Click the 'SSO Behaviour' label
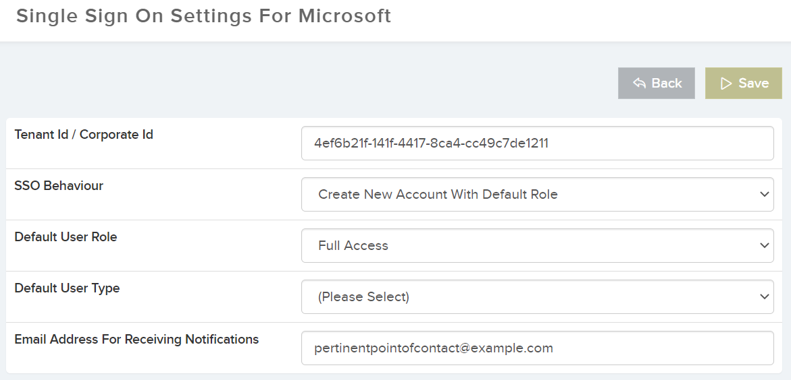Screen dimensions: 791x380 [59, 186]
